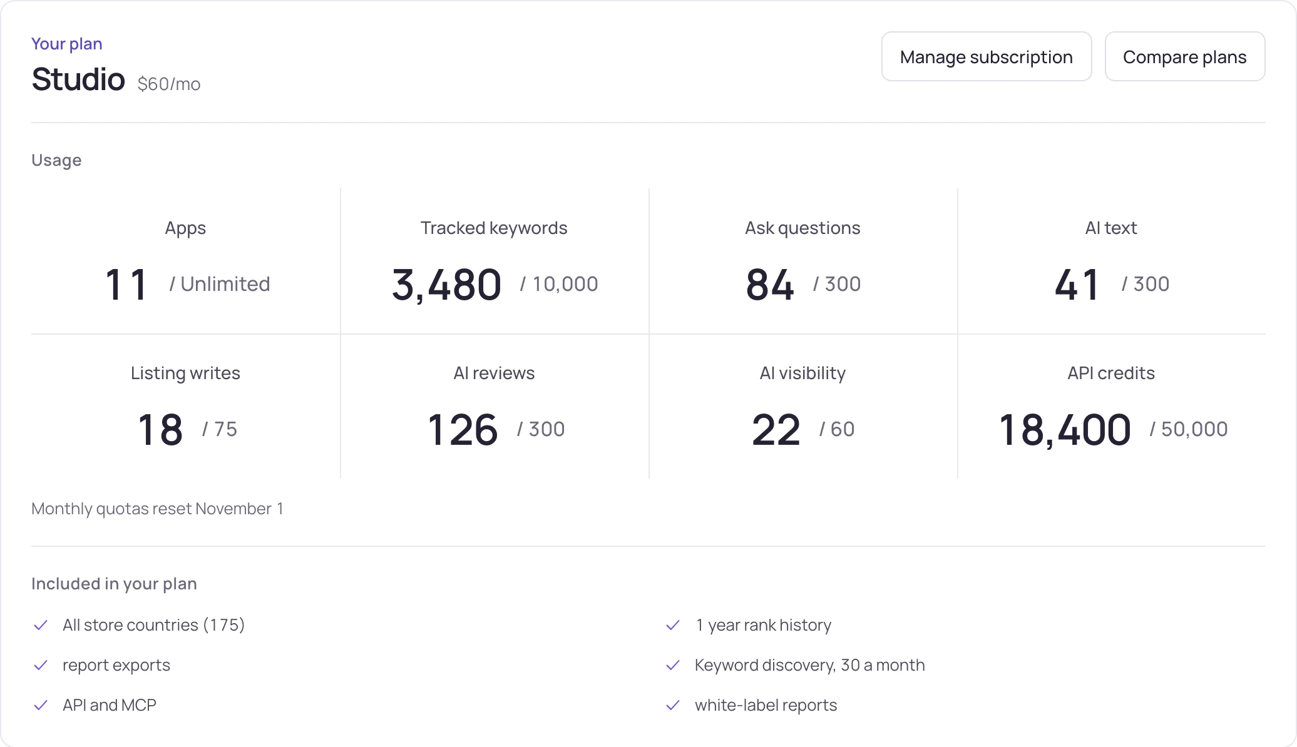Click checkmark icon next to white-label reports

tap(673, 705)
